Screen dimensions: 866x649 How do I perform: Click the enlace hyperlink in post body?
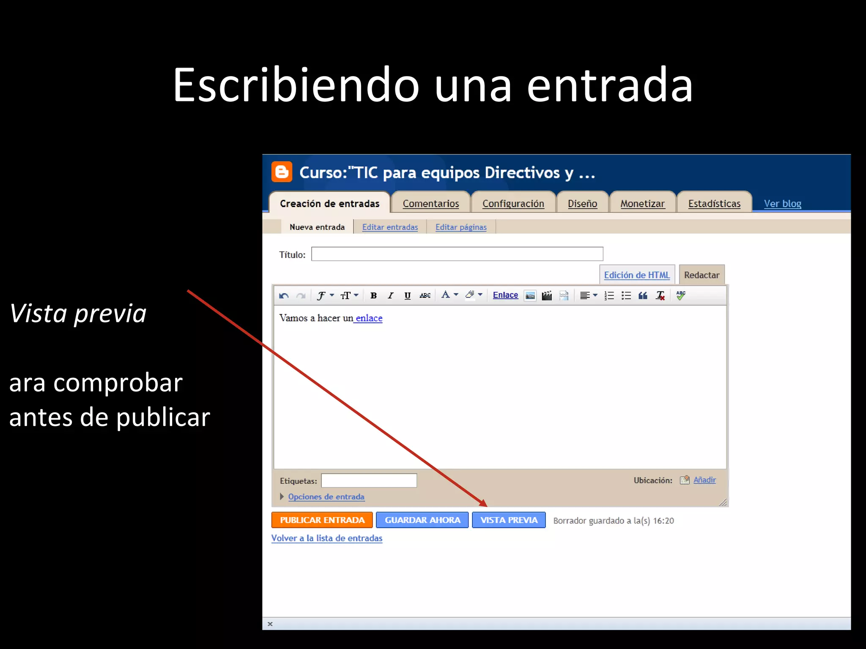369,318
